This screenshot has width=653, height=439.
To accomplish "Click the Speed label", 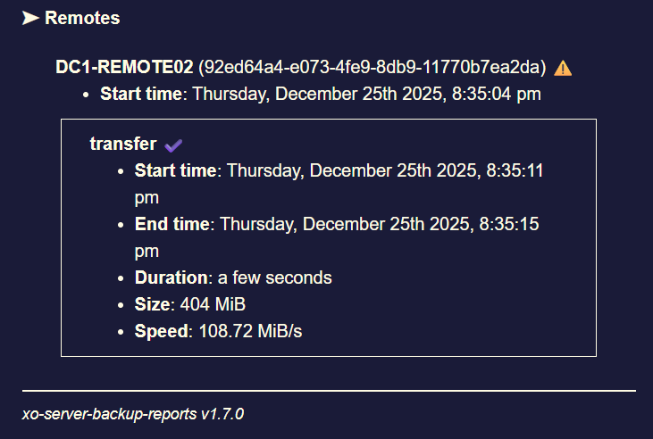I will click(162, 331).
